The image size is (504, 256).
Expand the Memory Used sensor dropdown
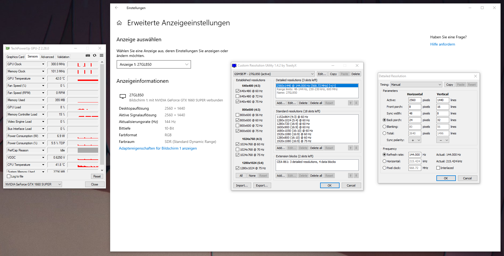pos(43,100)
